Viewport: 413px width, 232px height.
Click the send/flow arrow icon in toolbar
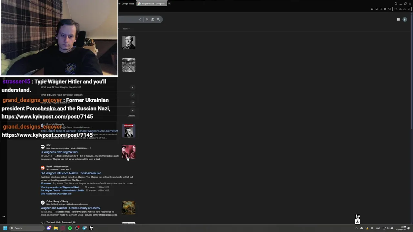(x=385, y=9)
